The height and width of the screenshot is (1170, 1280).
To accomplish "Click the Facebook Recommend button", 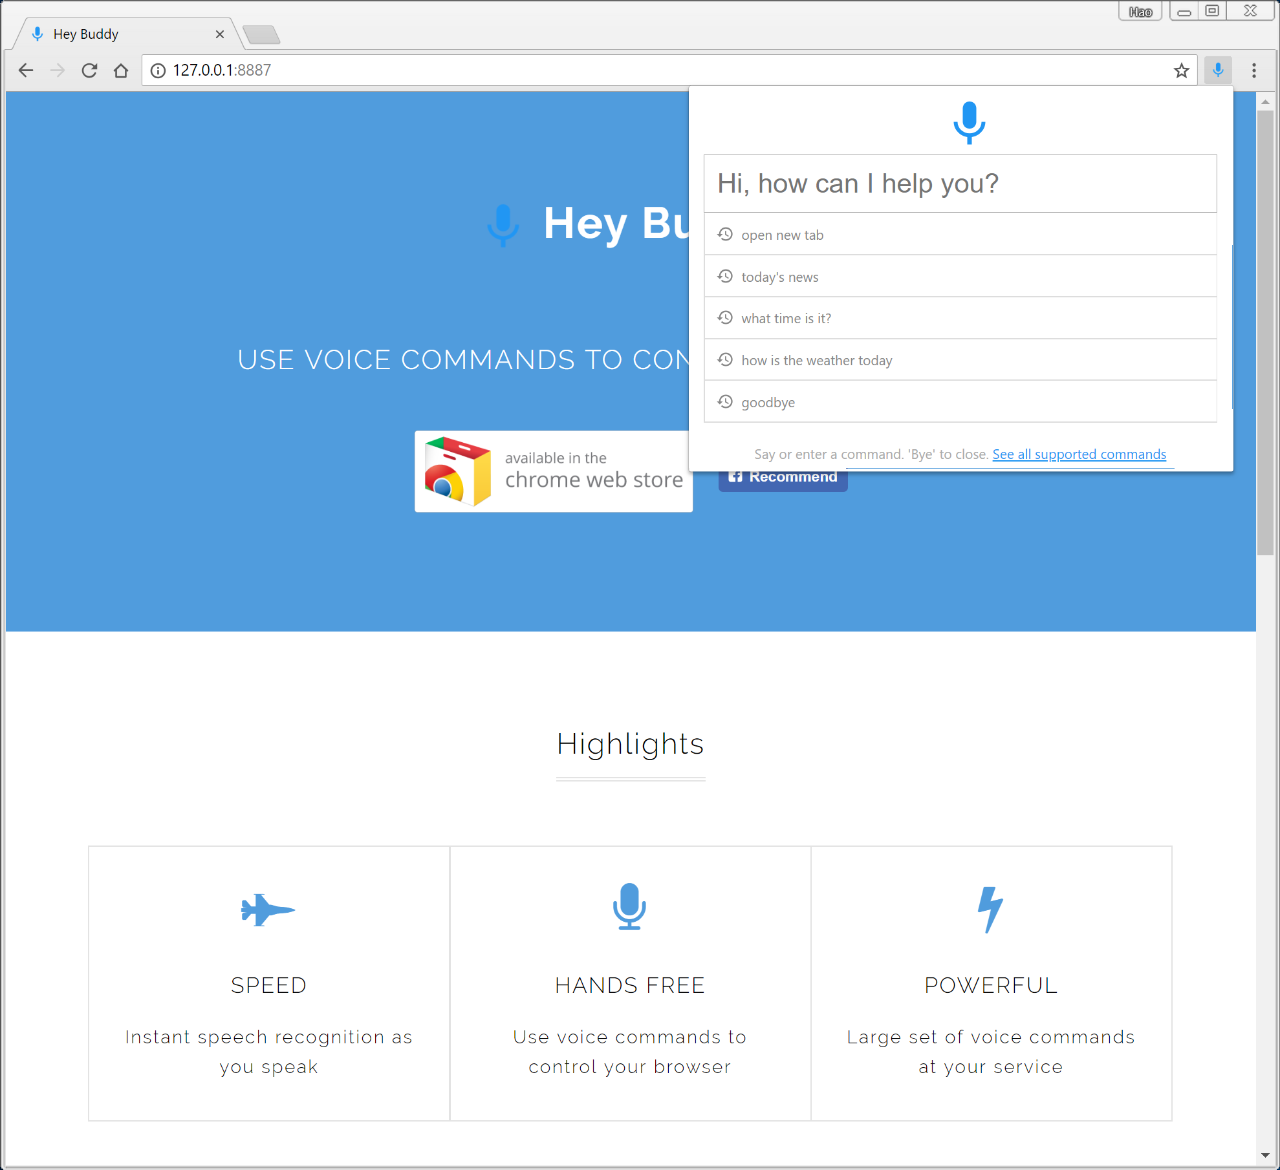I will pyautogui.click(x=783, y=481).
